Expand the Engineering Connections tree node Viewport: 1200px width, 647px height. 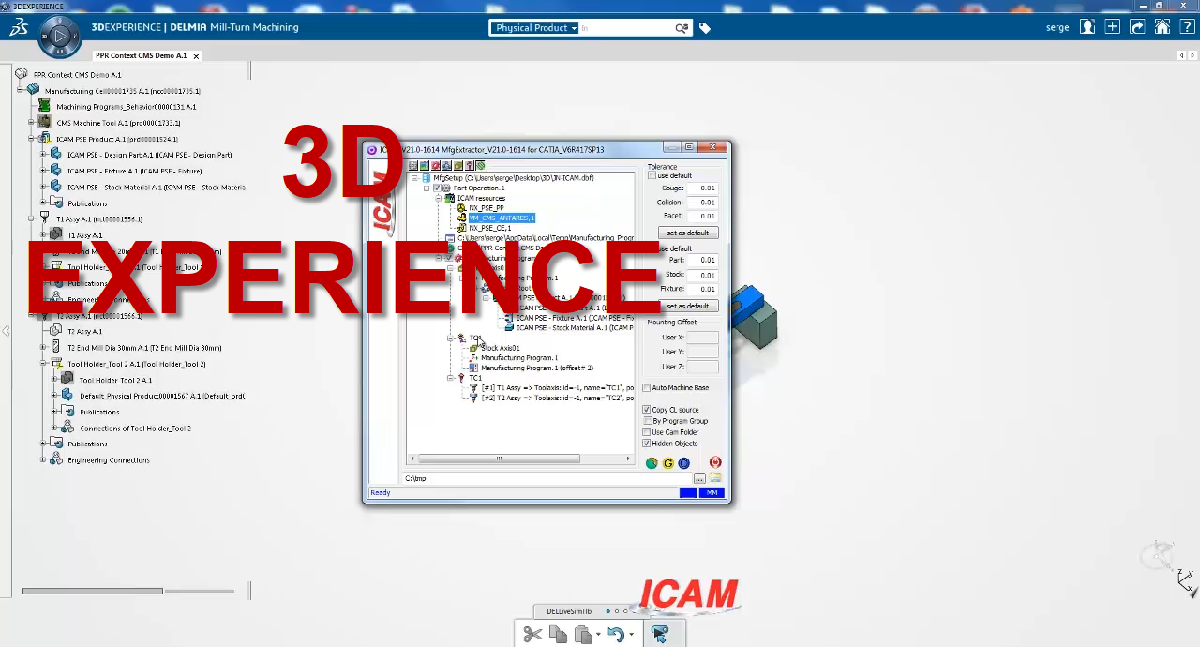pyautogui.click(x=43, y=460)
